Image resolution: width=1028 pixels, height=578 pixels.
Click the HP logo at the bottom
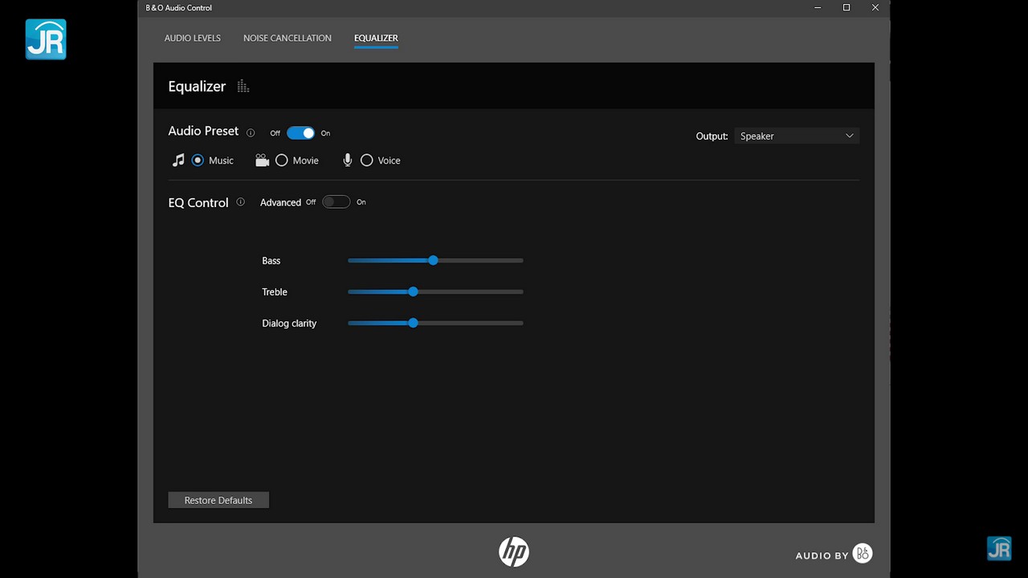[514, 552]
